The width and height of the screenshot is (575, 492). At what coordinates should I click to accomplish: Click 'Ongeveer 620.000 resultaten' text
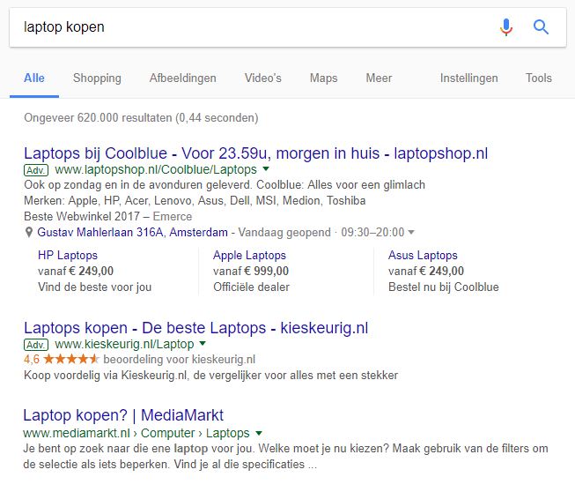pyautogui.click(x=98, y=118)
